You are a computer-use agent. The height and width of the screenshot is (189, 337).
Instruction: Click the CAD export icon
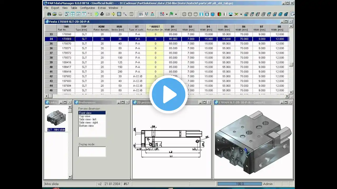click(x=162, y=14)
